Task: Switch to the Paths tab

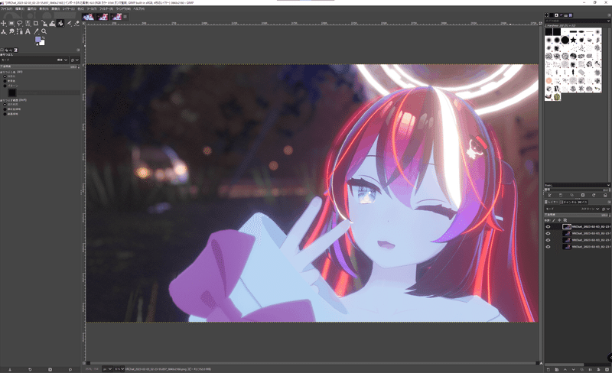Action: click(x=583, y=202)
